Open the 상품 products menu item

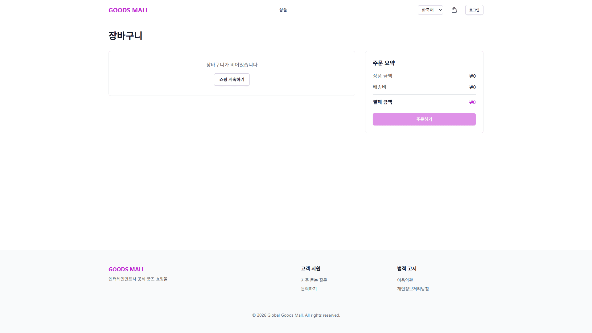click(x=283, y=10)
